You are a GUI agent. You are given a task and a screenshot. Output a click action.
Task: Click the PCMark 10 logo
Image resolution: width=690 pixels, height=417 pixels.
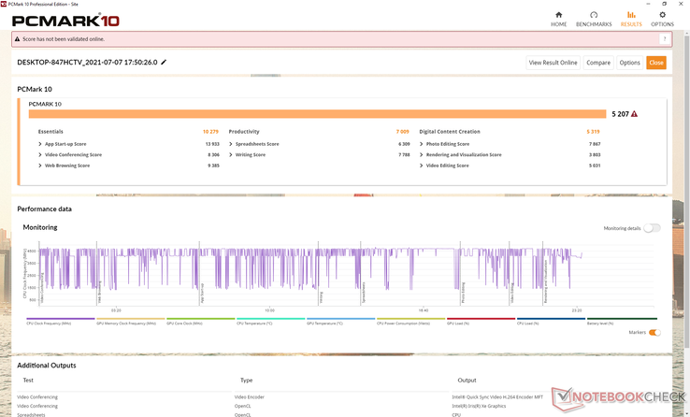(x=65, y=21)
